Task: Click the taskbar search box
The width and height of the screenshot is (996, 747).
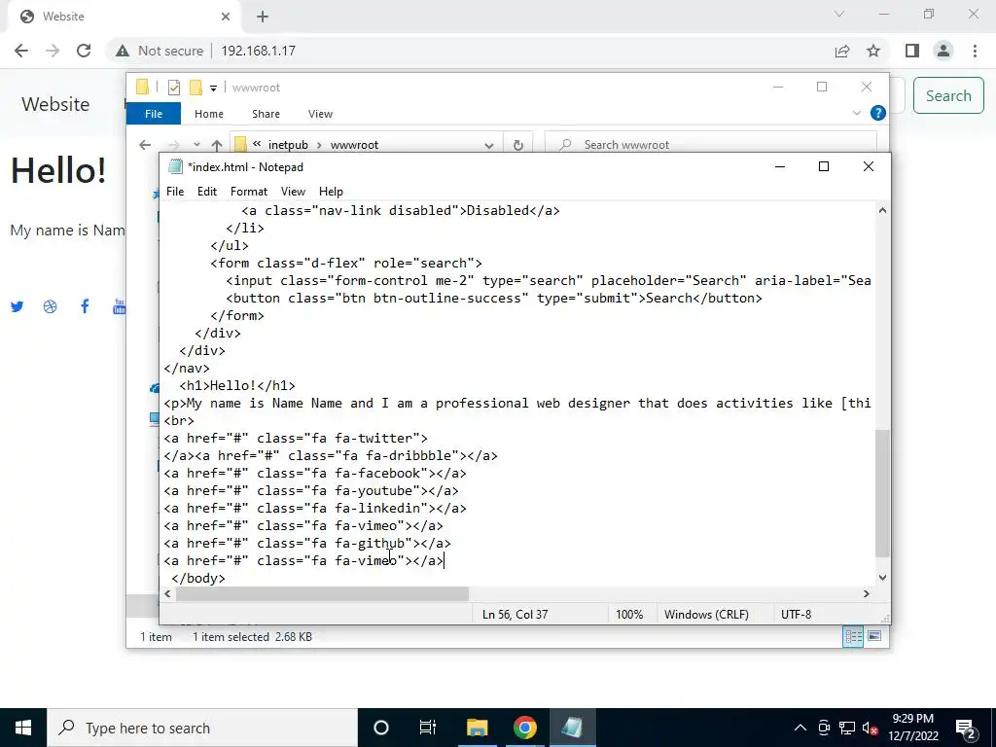Action: [202, 728]
